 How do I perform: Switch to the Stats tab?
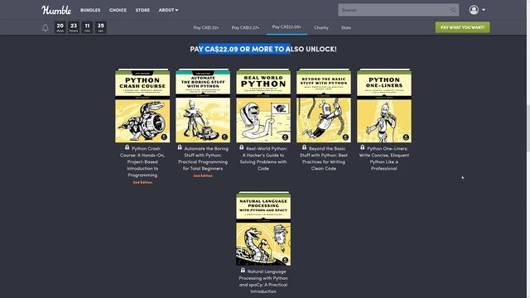pos(346,27)
